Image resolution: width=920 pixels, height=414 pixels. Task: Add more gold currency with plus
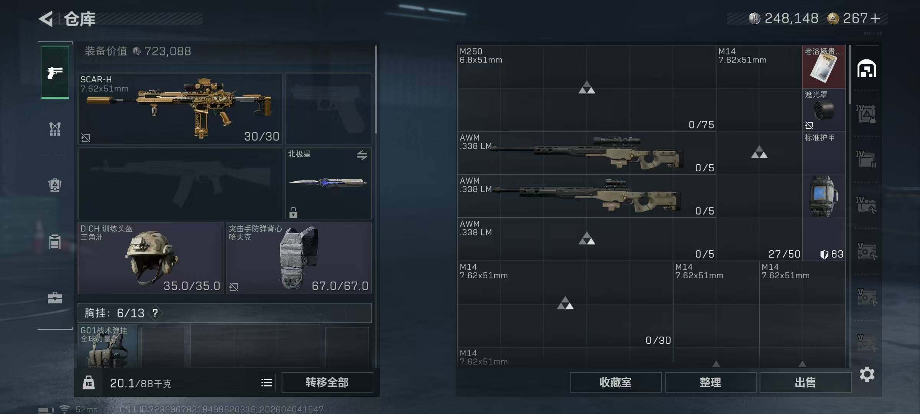pyautogui.click(x=875, y=18)
